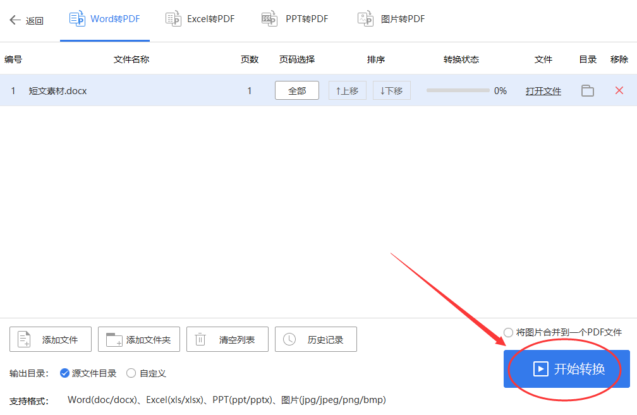637x415 pixels.
Task: Open page selection 全部 for 短文素材.docx
Action: (x=297, y=90)
